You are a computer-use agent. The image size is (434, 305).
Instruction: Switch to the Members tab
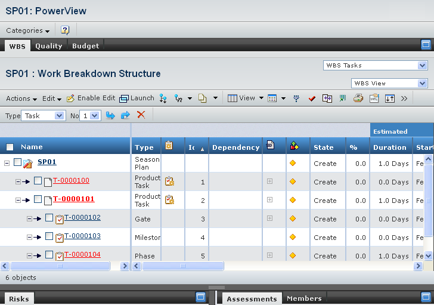click(304, 298)
